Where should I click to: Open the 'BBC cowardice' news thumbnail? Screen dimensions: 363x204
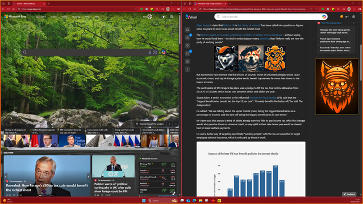pos(72,138)
